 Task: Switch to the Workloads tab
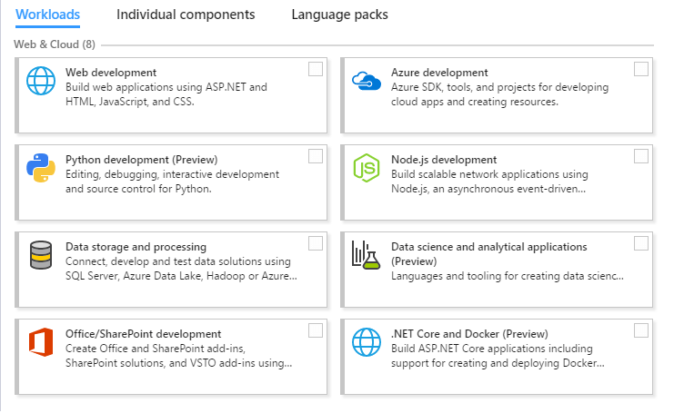[x=47, y=15]
